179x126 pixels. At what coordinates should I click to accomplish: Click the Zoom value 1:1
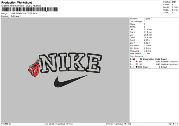[173, 13]
